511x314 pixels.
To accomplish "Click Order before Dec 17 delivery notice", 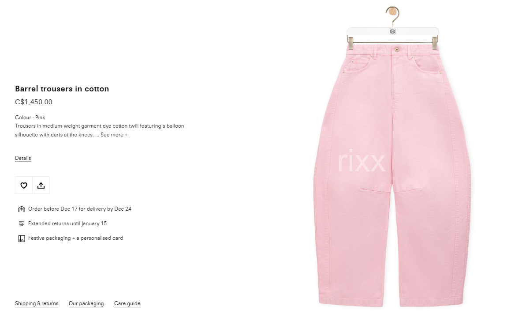I will point(79,209).
